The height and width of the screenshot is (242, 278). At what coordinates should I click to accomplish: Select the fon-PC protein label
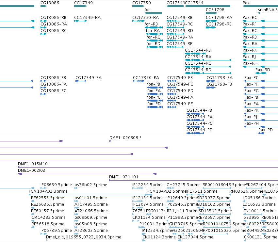point(154,97)
